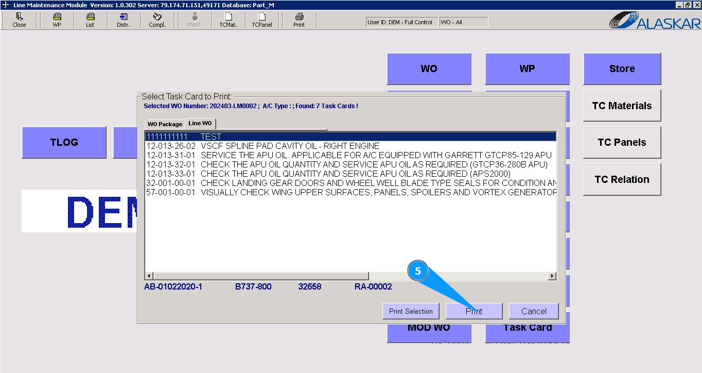The image size is (702, 373).
Task: Cancel the task card print dialog
Action: point(534,311)
